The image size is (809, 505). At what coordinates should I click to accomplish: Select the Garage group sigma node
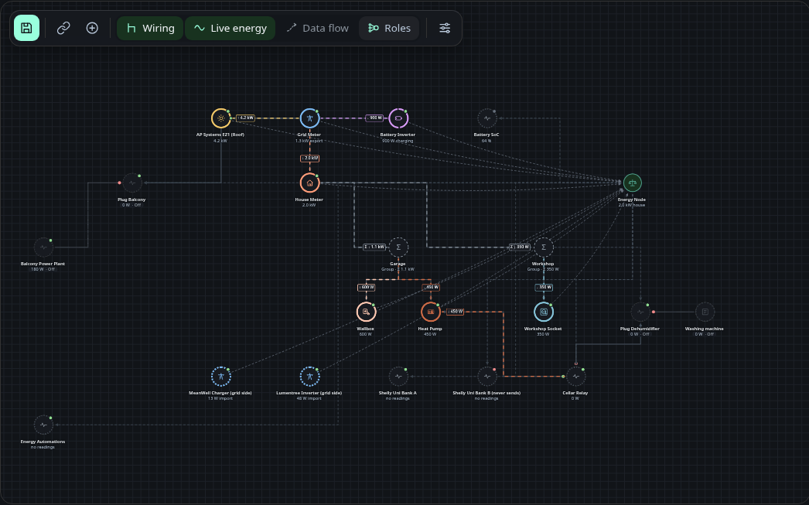pyautogui.click(x=398, y=247)
